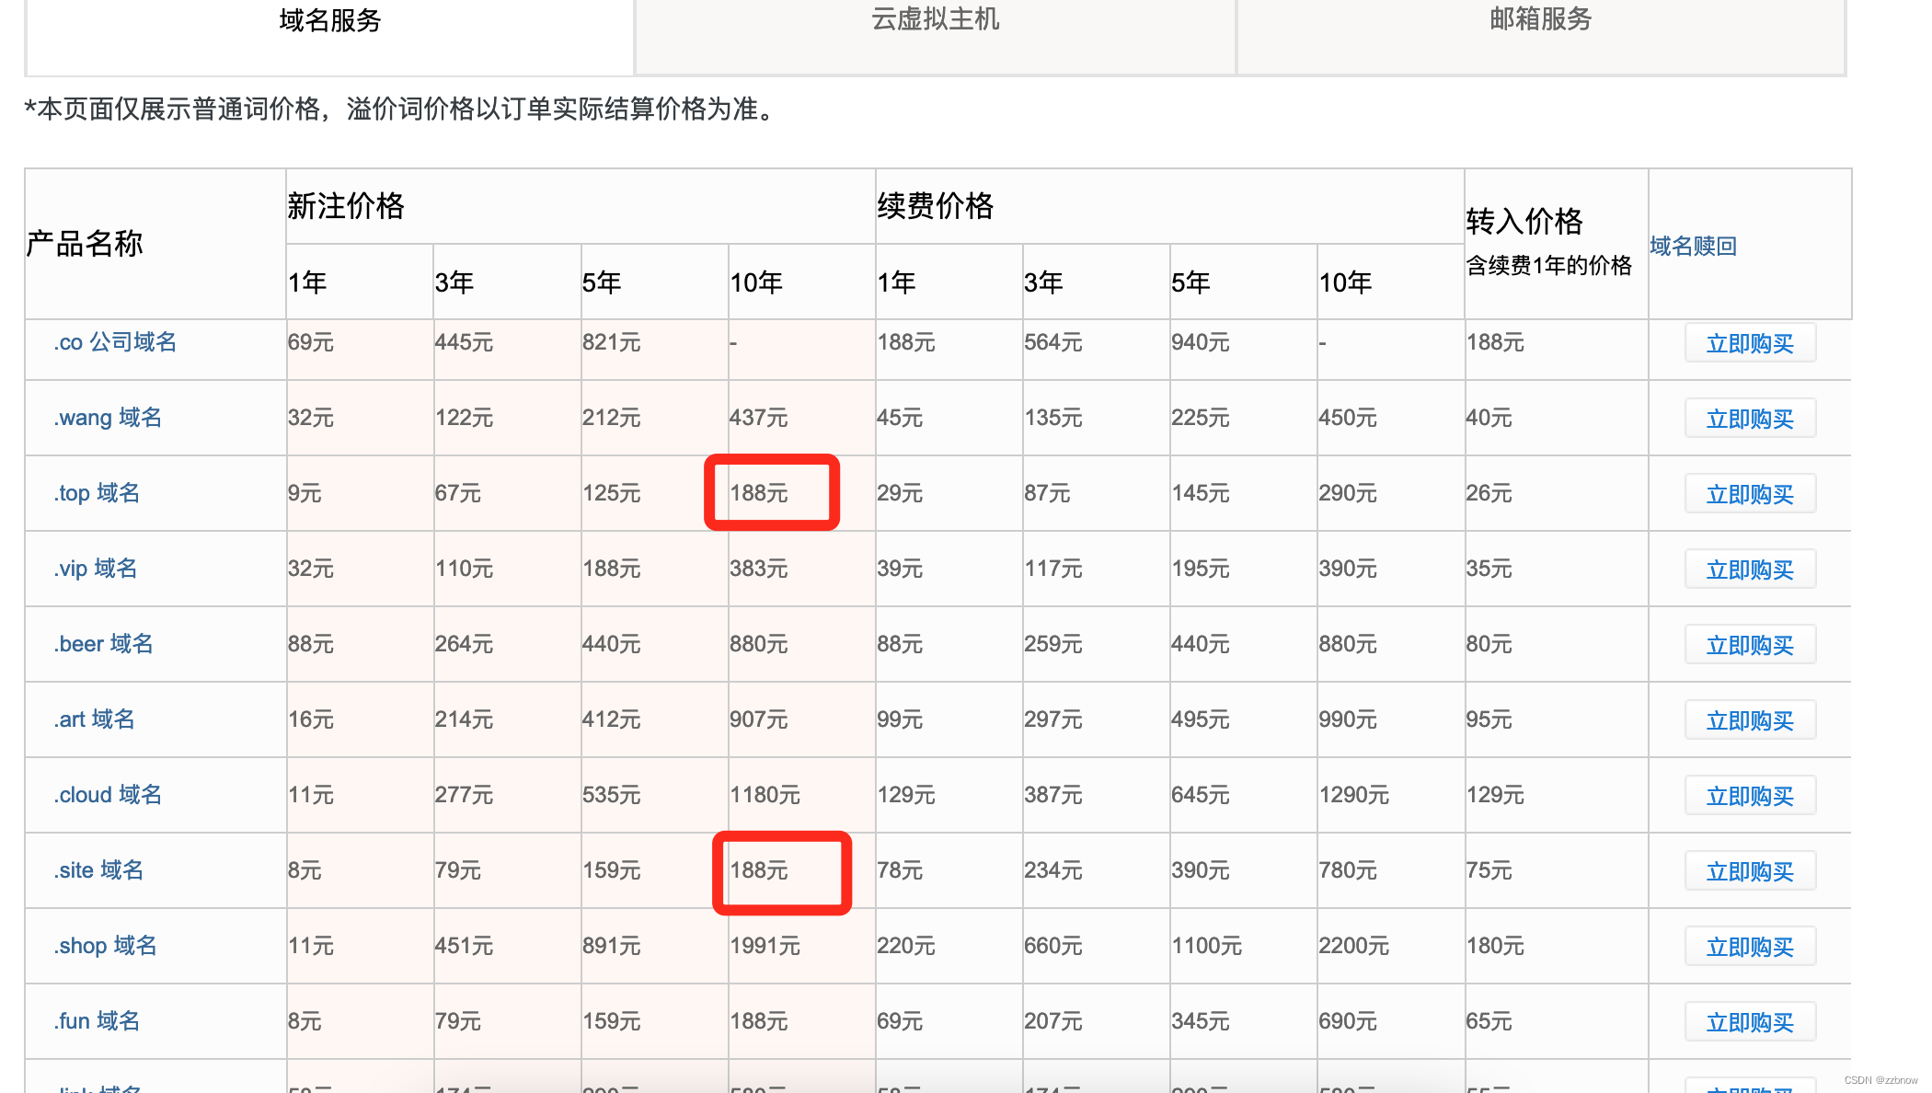
Task: Open the .wang 域名 link
Action: tap(108, 418)
